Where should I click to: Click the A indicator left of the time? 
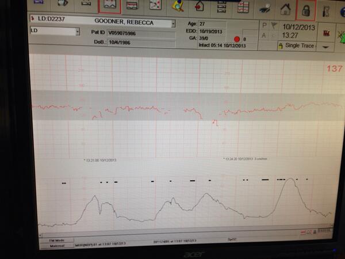pos(264,35)
